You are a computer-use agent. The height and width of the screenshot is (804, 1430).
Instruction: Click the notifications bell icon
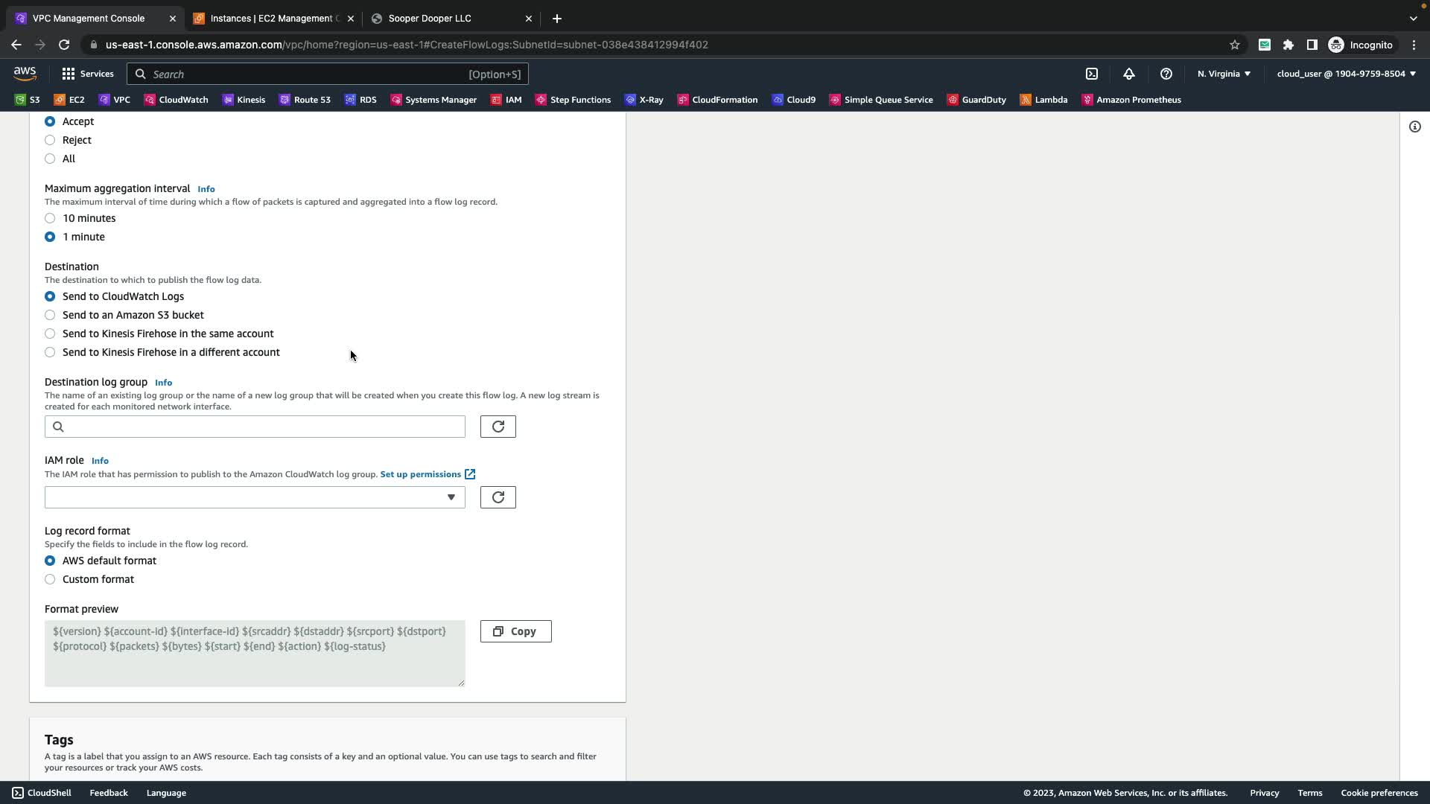1129,74
